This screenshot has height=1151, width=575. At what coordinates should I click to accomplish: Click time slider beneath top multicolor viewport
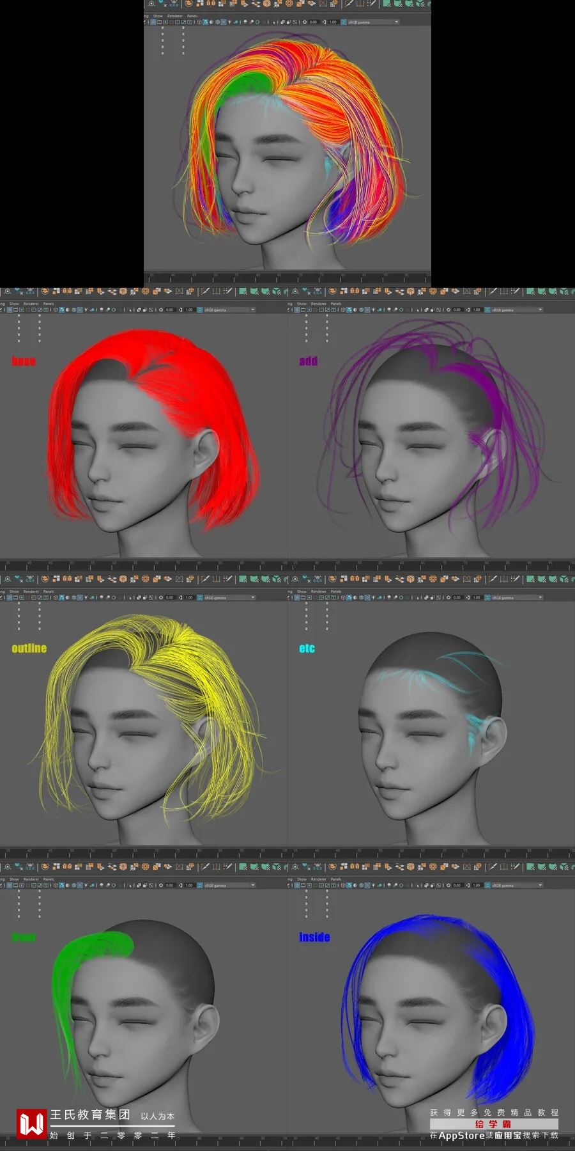coord(287,278)
